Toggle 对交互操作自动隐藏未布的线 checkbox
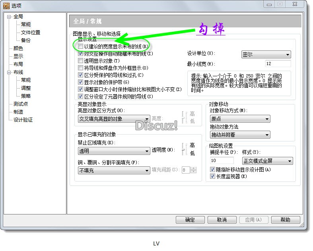 click(80, 54)
